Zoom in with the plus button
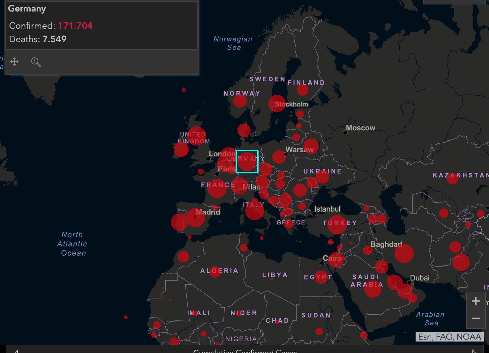 (476, 301)
